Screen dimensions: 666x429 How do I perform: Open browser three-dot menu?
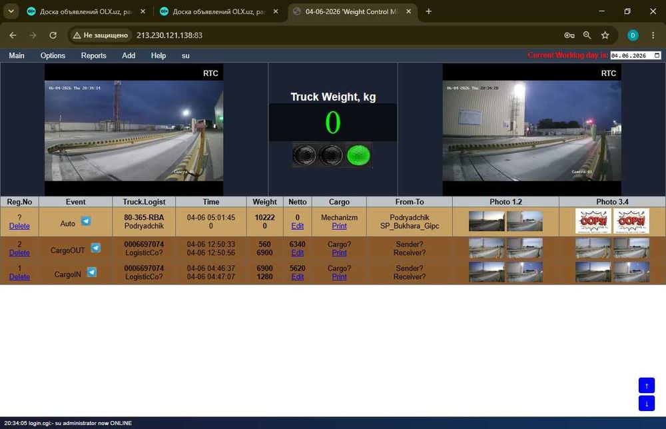click(653, 35)
